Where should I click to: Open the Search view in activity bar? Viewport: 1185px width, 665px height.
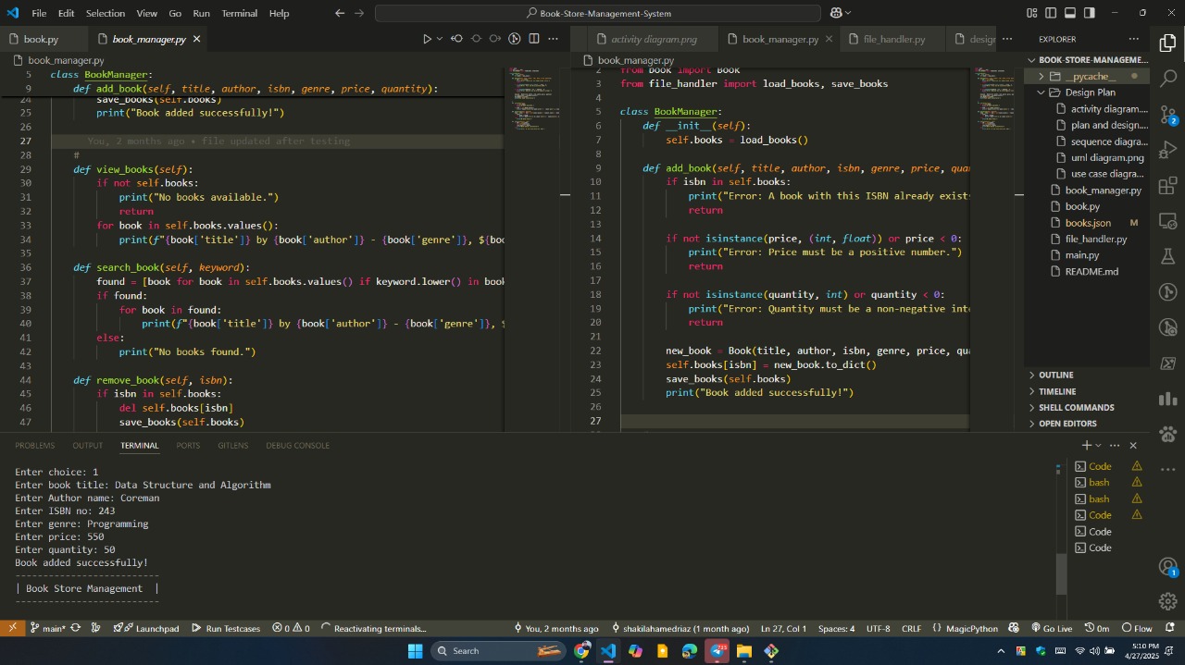point(1167,79)
